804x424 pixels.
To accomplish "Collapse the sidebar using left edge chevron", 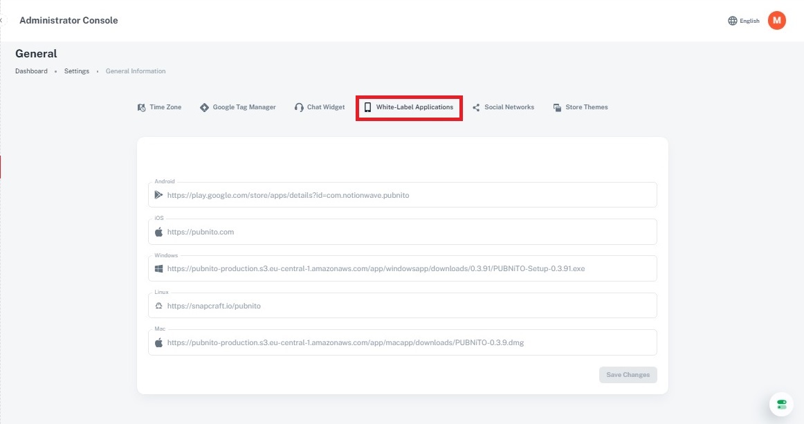I will coord(1,21).
